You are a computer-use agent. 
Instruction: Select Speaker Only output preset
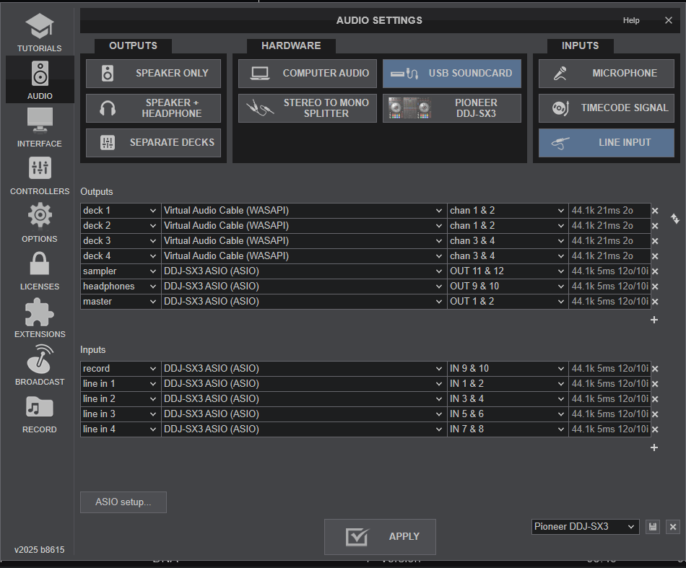pyautogui.click(x=153, y=74)
